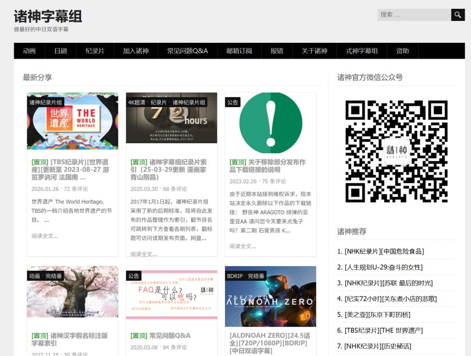Image resolution: width=471 pixels, height=356 pixels.
Task: Click the 世界遗产 World Heritage thumbnail
Action: click(x=73, y=121)
